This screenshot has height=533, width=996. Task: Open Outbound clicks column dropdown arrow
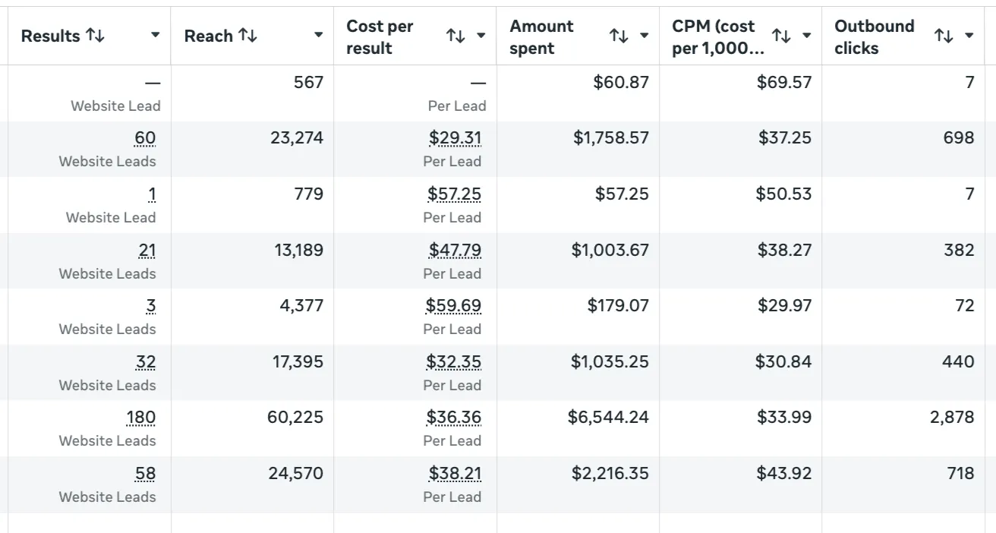click(969, 36)
